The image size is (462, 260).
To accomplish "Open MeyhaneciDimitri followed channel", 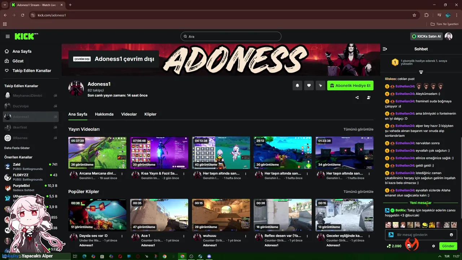I will click(x=31, y=96).
